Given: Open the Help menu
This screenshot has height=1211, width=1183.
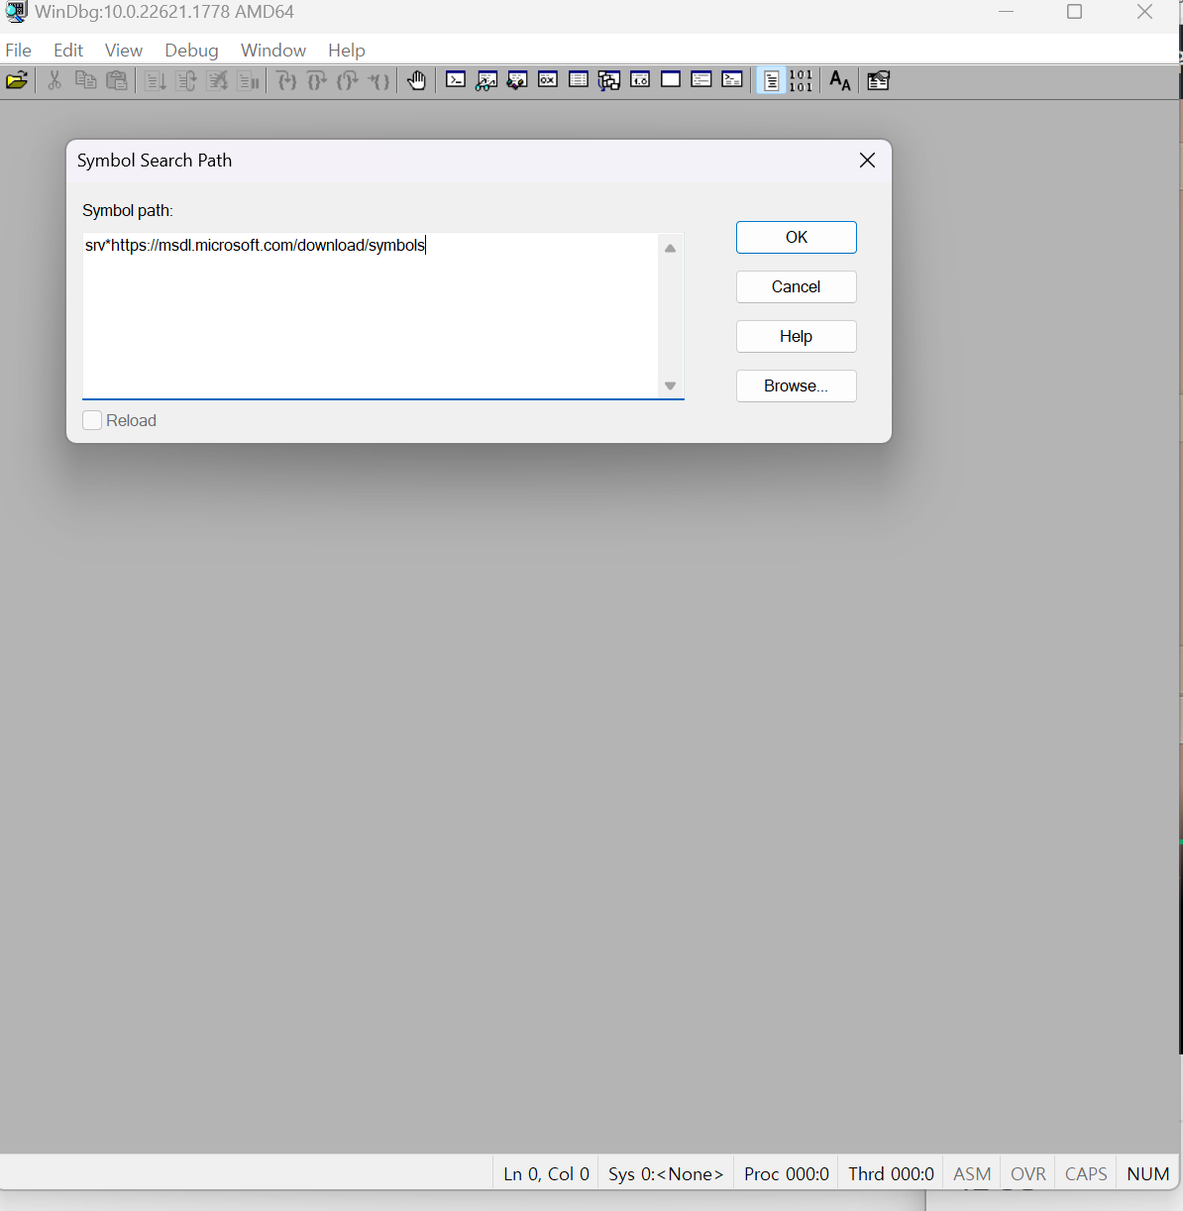Looking at the screenshot, I should pos(347,50).
